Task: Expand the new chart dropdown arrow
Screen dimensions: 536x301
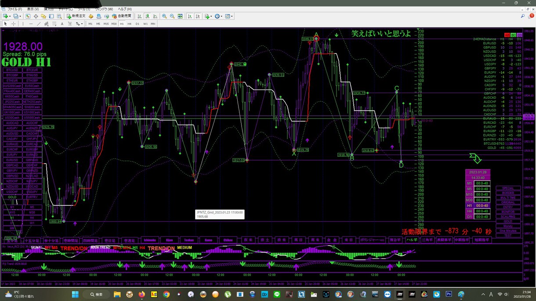Action: point(10,16)
